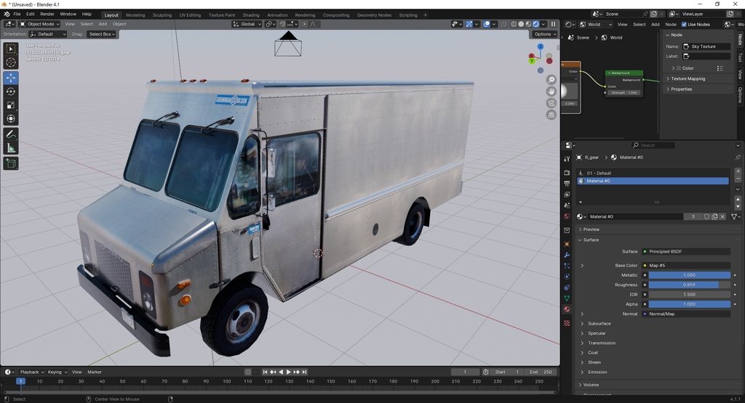
Task: Switch to the Shading workspace tab
Action: (250, 15)
